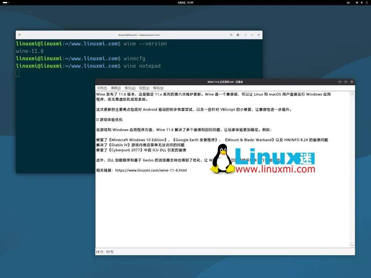Click the shield icon in top bar

click(357, 3)
